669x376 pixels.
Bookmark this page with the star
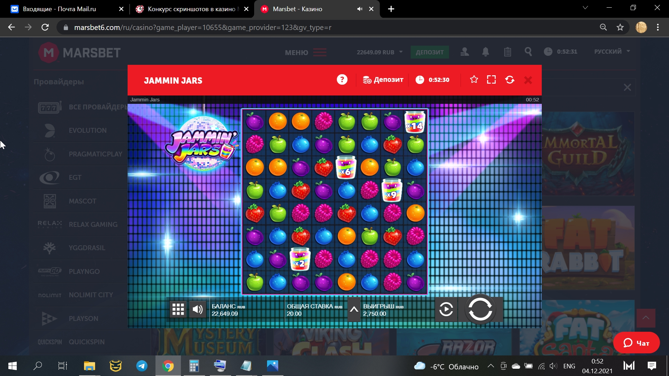620,27
